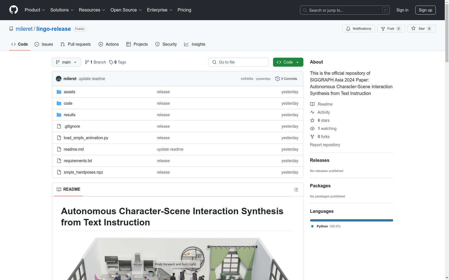The width and height of the screenshot is (449, 280).
Task: Expand the Resources menu
Action: tap(92, 10)
